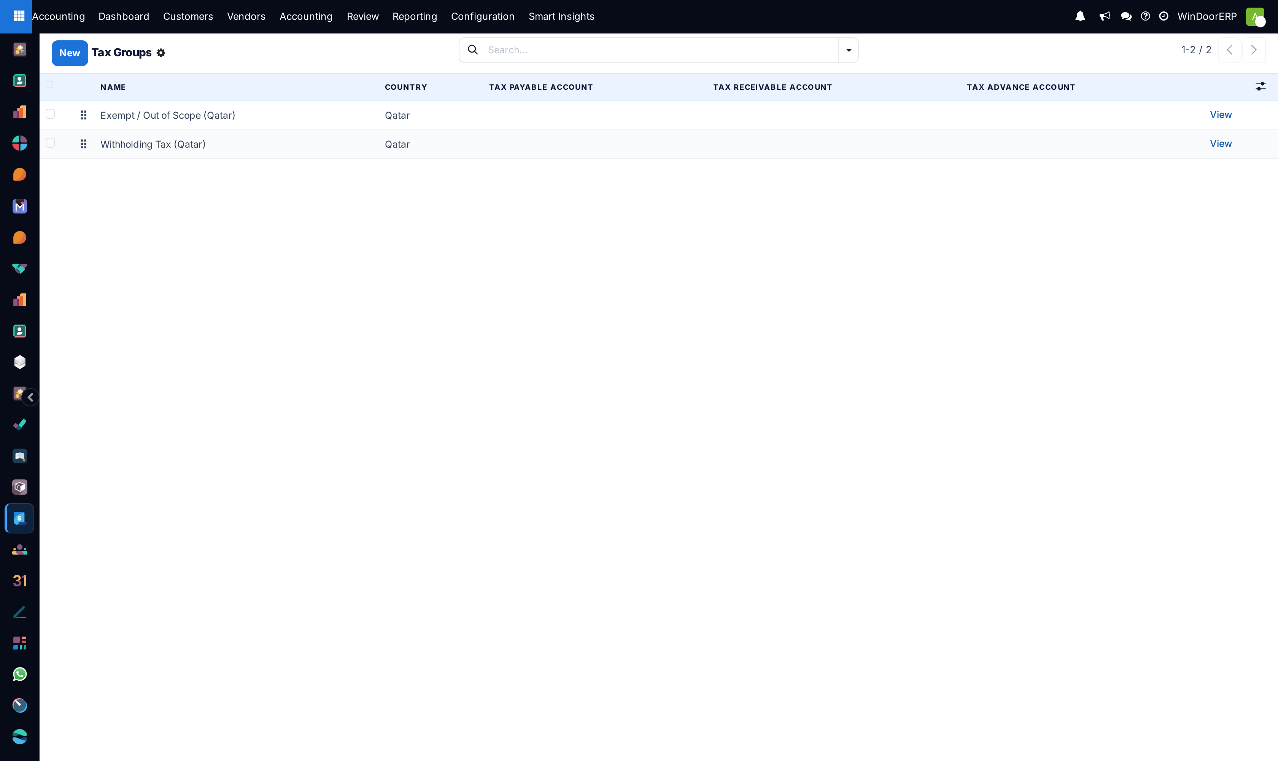
Task: Click View link for Withholding Tax (Qatar)
Action: tap(1221, 143)
